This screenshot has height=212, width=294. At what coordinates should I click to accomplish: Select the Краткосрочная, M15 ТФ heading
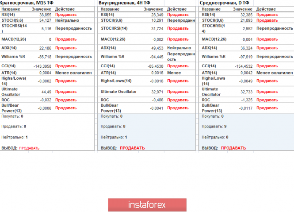(x=27, y=3)
